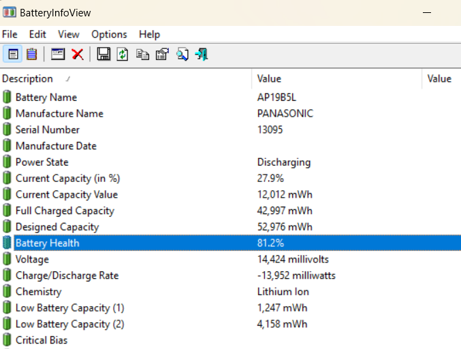
Task: Select the Current Capacity (in %) row
Action: (67, 179)
